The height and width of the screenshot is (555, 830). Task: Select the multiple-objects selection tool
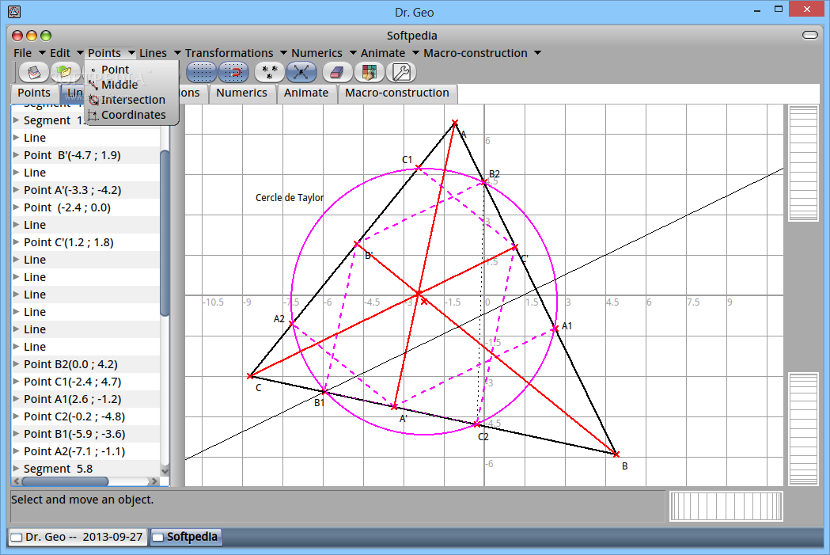(x=270, y=72)
